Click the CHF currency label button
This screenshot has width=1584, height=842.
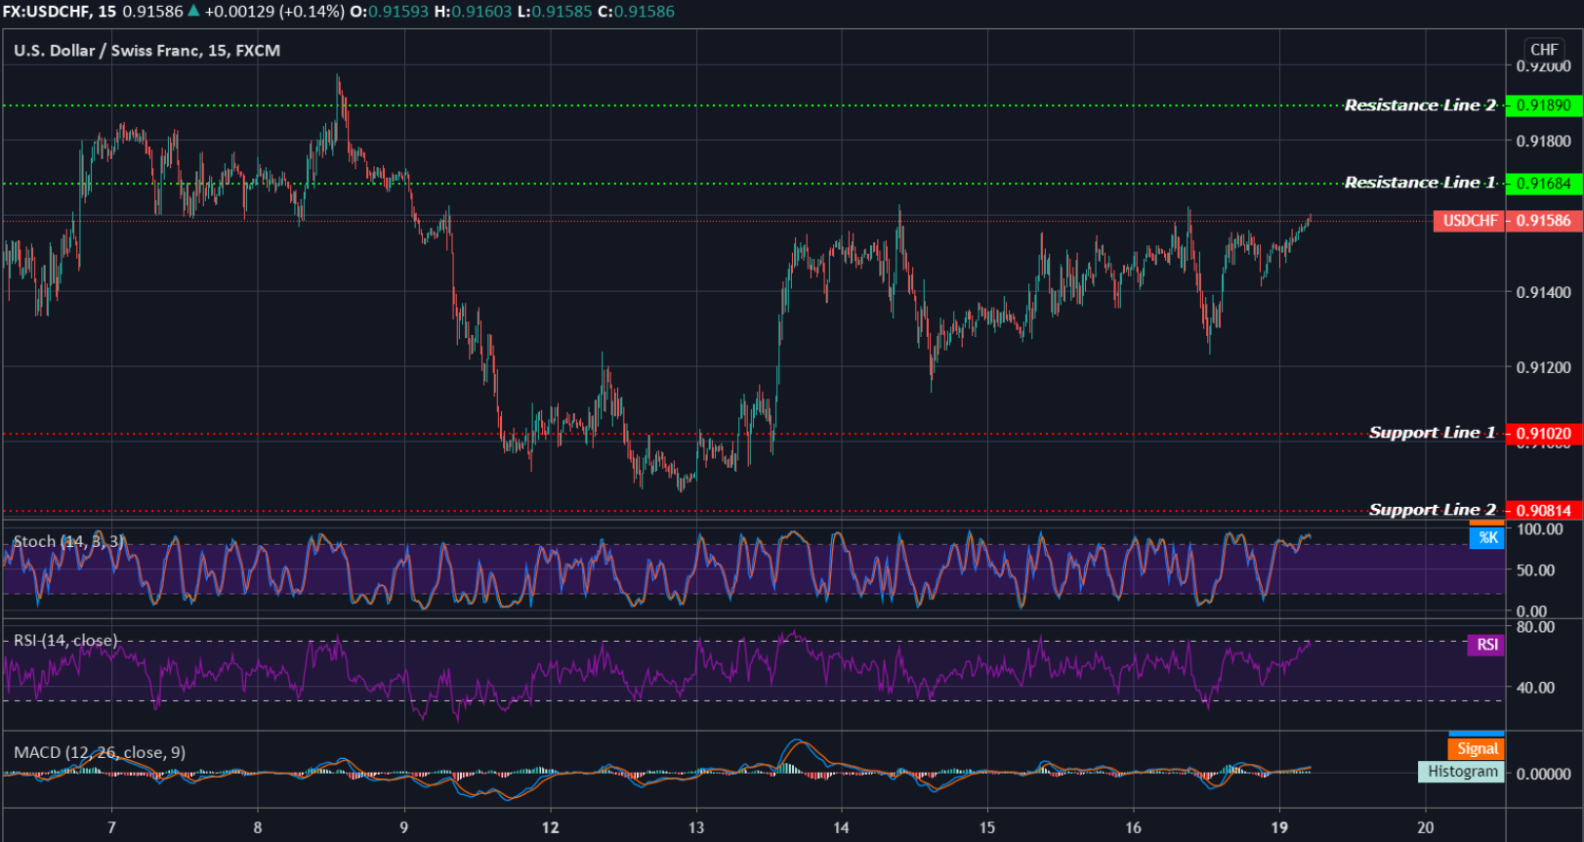click(1544, 50)
